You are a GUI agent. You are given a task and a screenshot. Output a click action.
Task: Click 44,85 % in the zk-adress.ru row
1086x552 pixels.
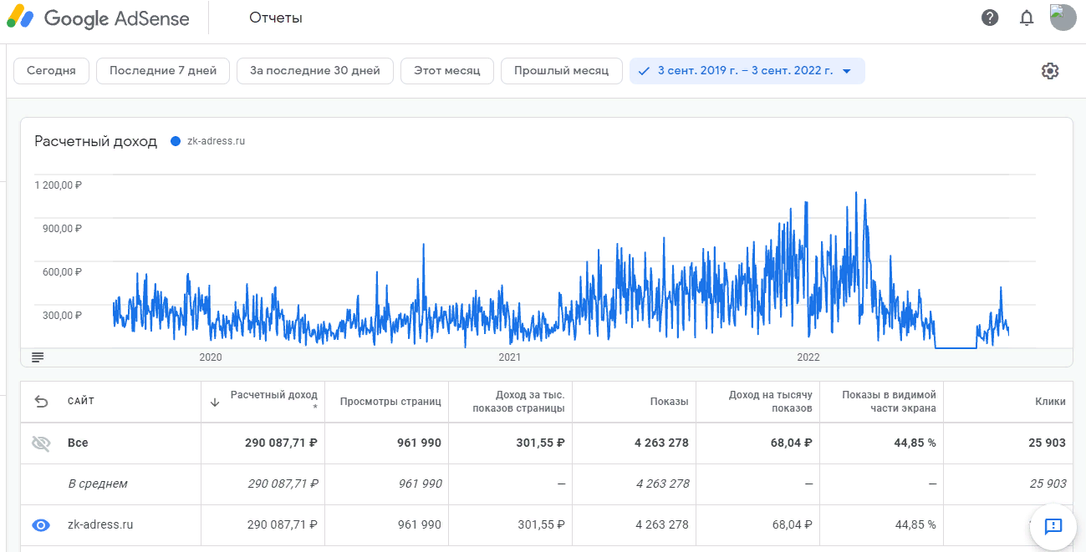915,525
